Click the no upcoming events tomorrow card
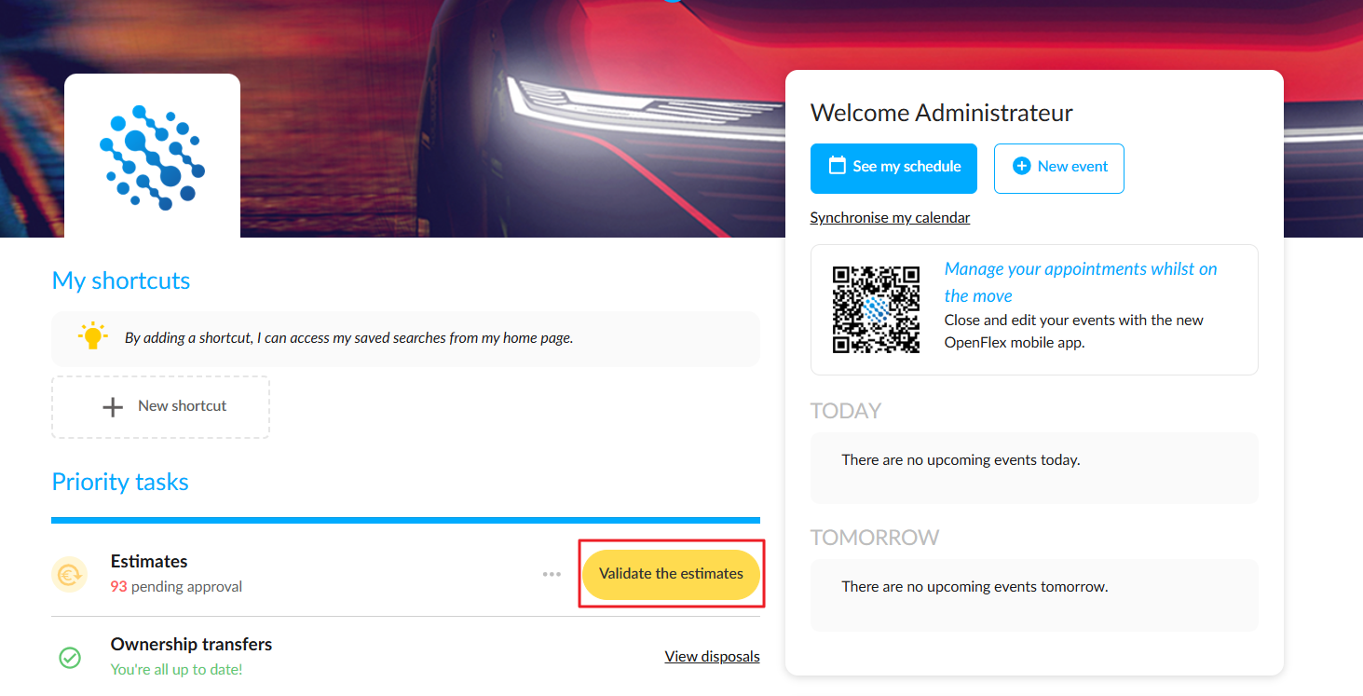Viewport: 1363px width, 696px height. [x=1034, y=594]
